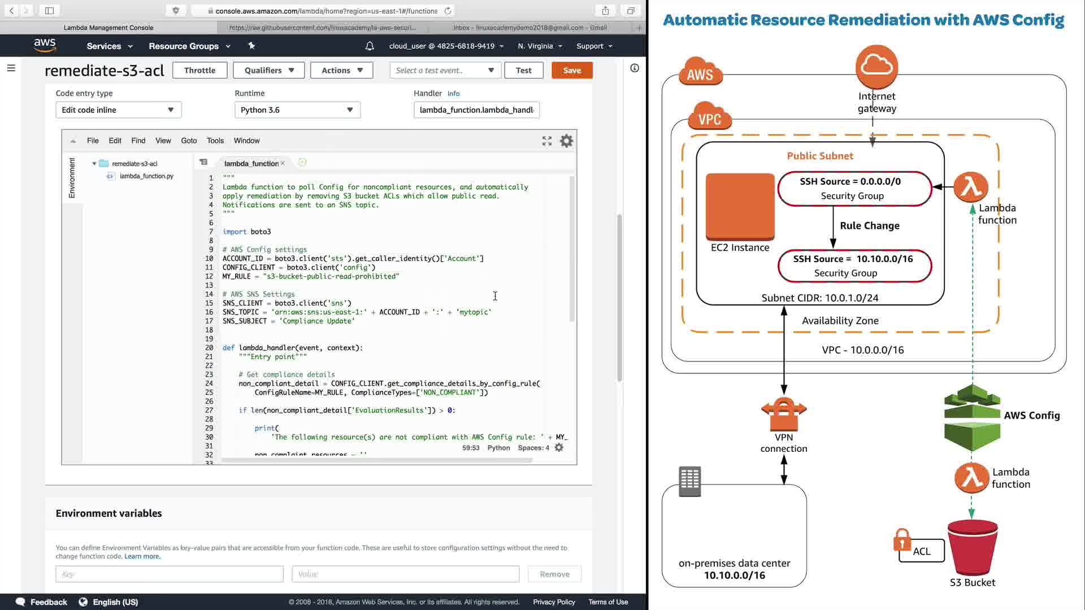Collapse the remediate-s3-acl folder tree

click(94, 164)
